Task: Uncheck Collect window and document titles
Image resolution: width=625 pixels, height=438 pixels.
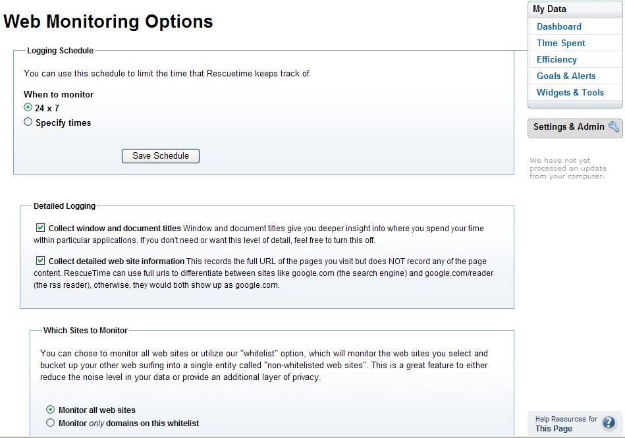Action: [x=40, y=228]
